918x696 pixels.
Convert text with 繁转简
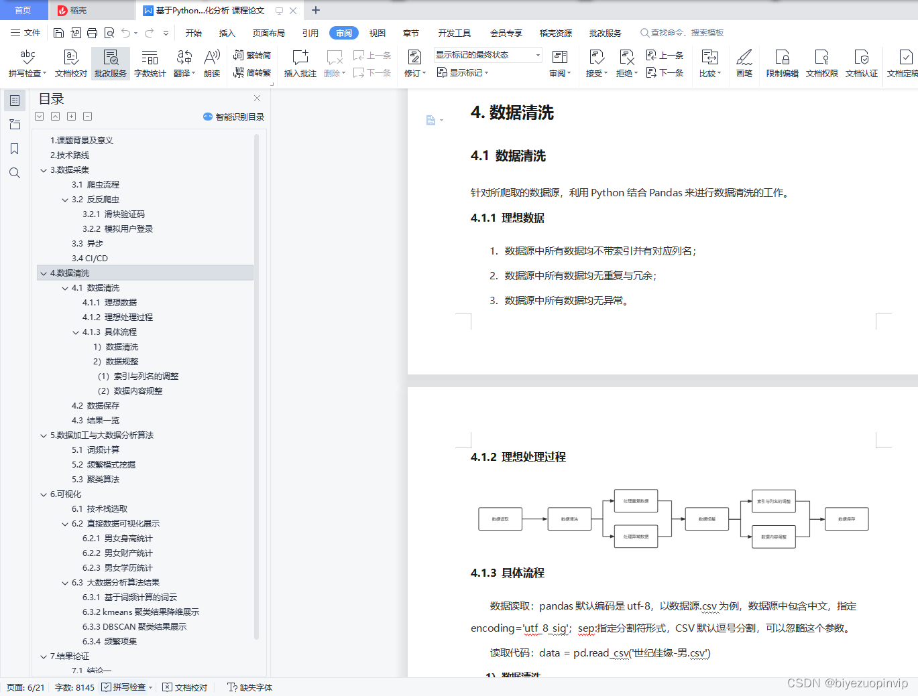point(252,56)
